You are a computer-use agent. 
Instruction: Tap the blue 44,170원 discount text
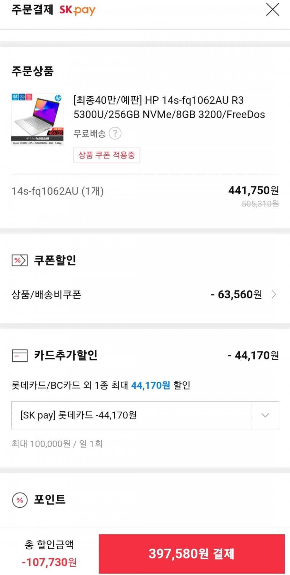click(x=150, y=385)
